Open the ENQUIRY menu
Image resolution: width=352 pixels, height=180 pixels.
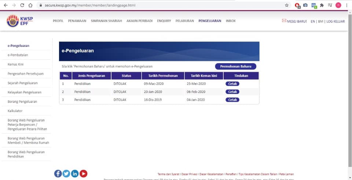[x=164, y=21]
